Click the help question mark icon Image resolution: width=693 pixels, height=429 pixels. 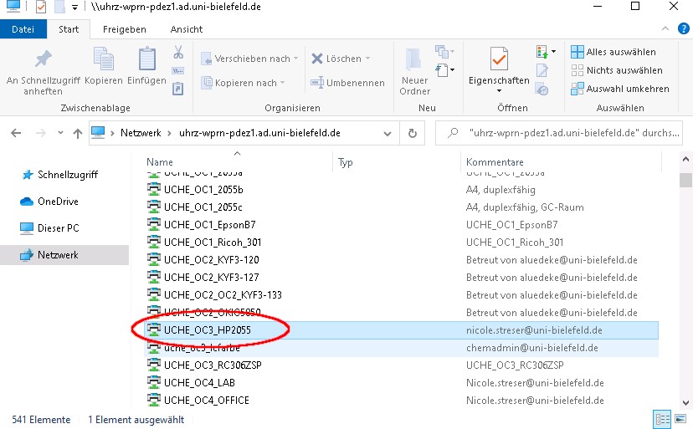point(681,29)
